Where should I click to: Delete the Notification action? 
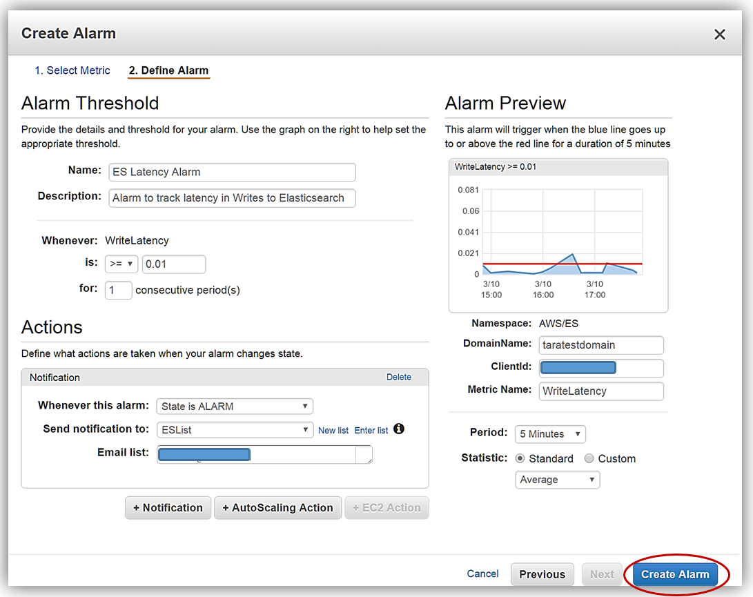pyautogui.click(x=398, y=377)
